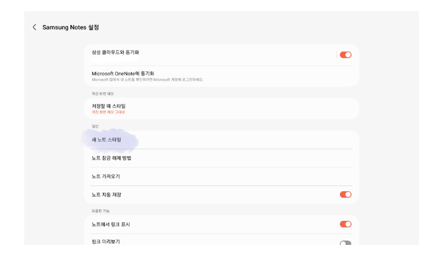Click the Samsung Notes 설정 title
Image resolution: width=439 pixels, height=266 pixels.
point(71,27)
